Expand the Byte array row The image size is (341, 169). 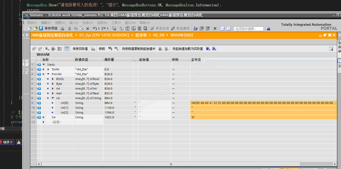(53, 84)
